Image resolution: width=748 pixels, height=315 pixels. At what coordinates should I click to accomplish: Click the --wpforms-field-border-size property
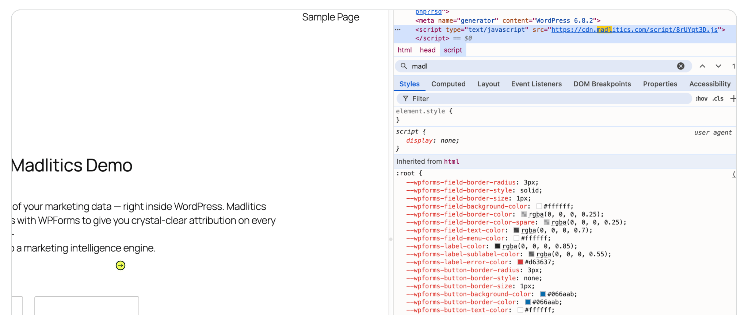point(457,198)
